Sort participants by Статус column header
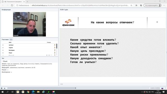Image resolution: width=167 pixels, height=94 pixels. pos(49,42)
